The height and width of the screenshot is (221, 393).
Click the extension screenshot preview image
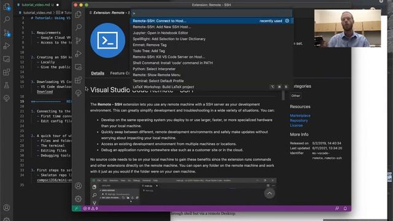tap(184, 192)
